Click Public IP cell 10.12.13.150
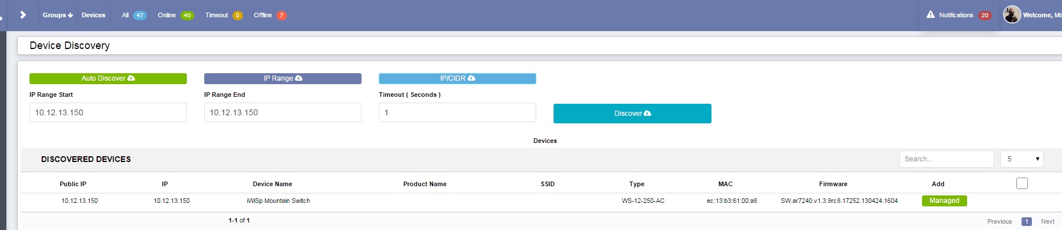The image size is (1062, 230). pos(80,201)
